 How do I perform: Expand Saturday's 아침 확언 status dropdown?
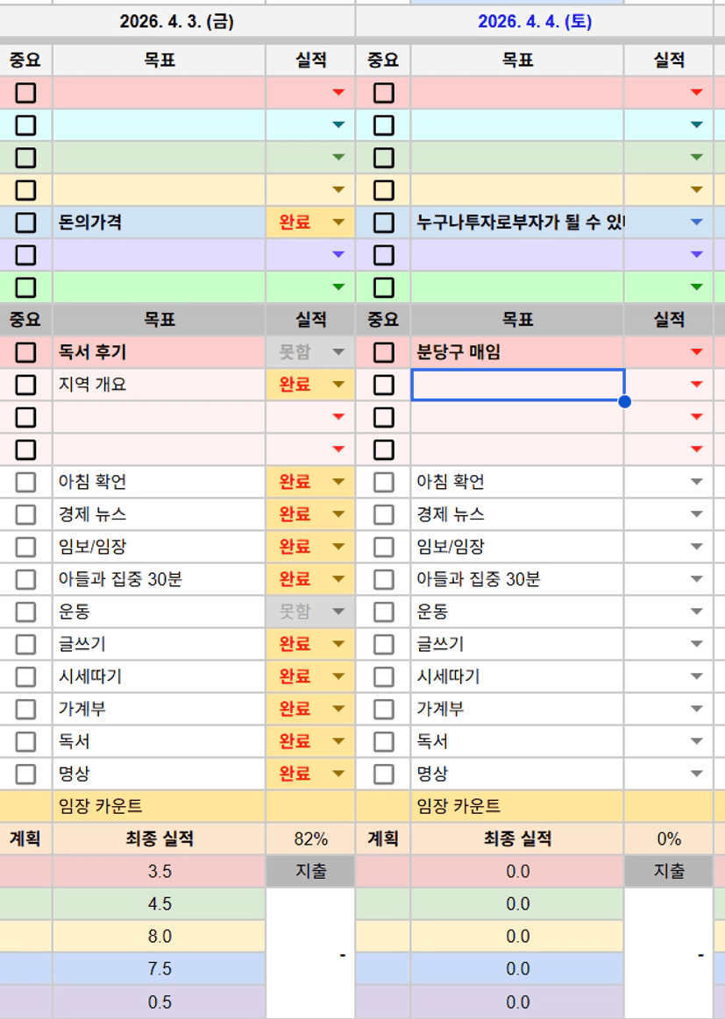click(x=697, y=482)
